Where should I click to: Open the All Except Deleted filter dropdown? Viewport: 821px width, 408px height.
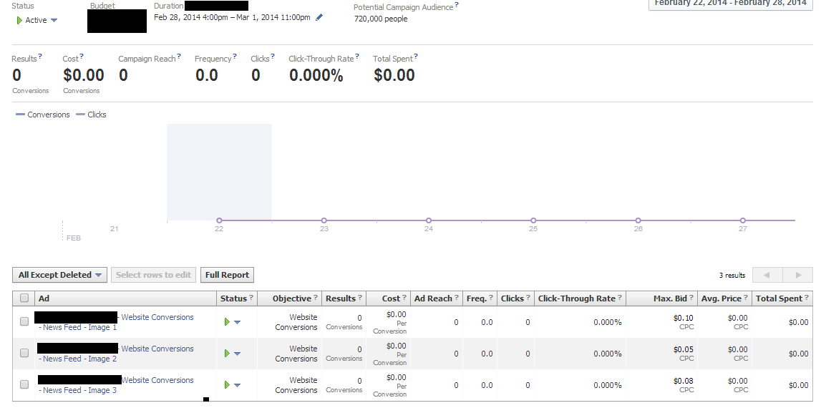pyautogui.click(x=59, y=275)
